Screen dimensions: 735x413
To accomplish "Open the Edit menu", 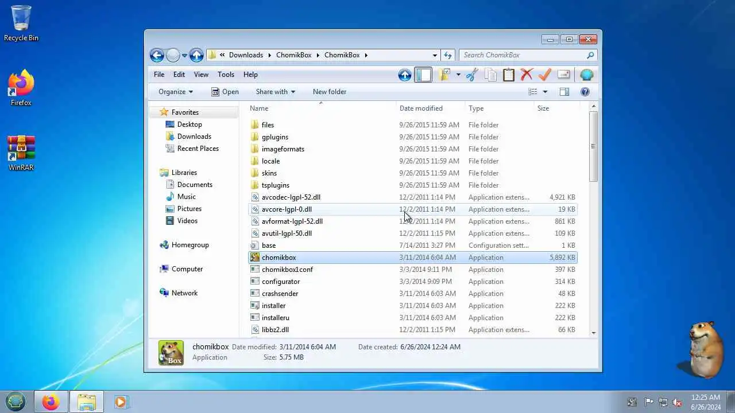I will pos(179,75).
